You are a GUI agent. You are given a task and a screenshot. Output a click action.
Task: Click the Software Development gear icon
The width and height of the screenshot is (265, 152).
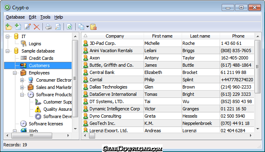click(38, 116)
